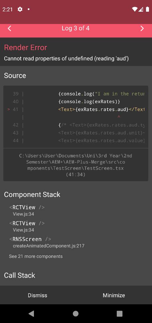The width and height of the screenshot is (152, 323).
Task: Tap the Component Stack heading
Action: coord(32,195)
